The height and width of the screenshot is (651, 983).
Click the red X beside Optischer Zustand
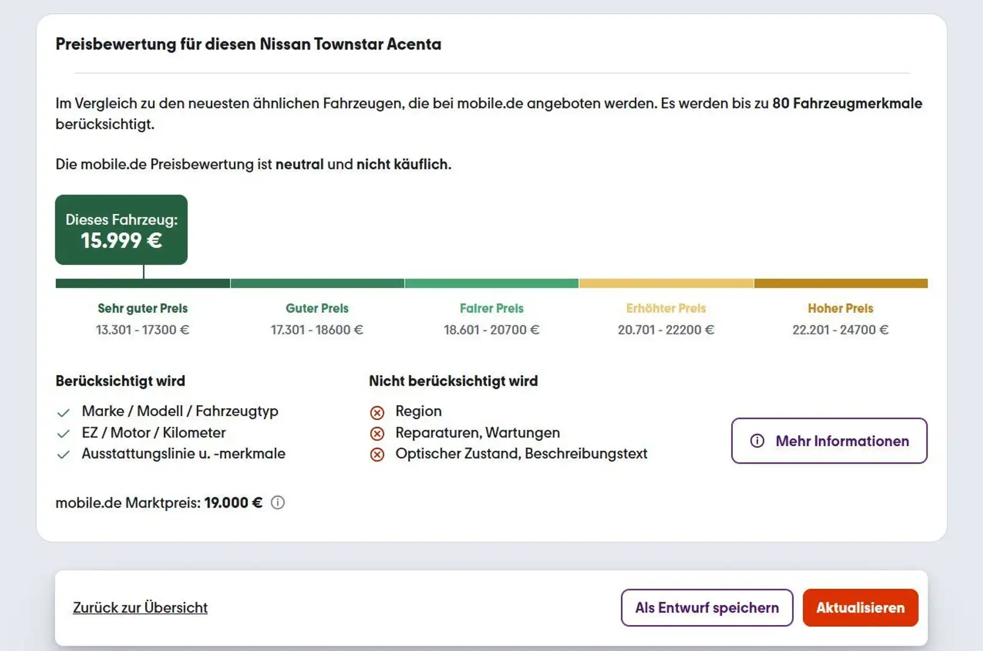(x=377, y=455)
